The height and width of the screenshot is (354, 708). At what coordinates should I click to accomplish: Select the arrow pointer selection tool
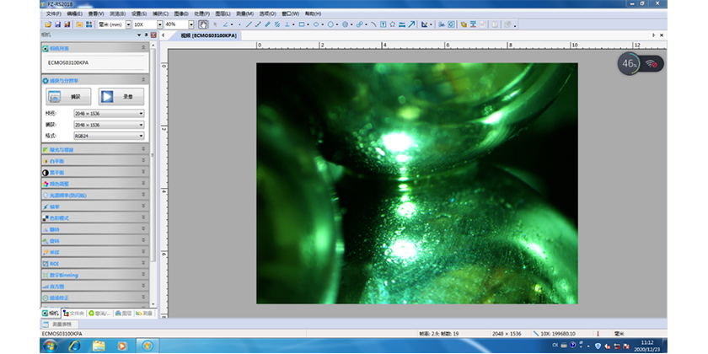[216, 24]
